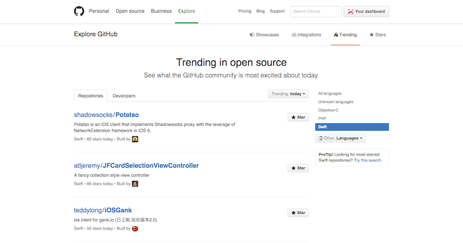Click the star icon on Potatso's Star button
The height and width of the screenshot is (243, 463).
[293, 117]
